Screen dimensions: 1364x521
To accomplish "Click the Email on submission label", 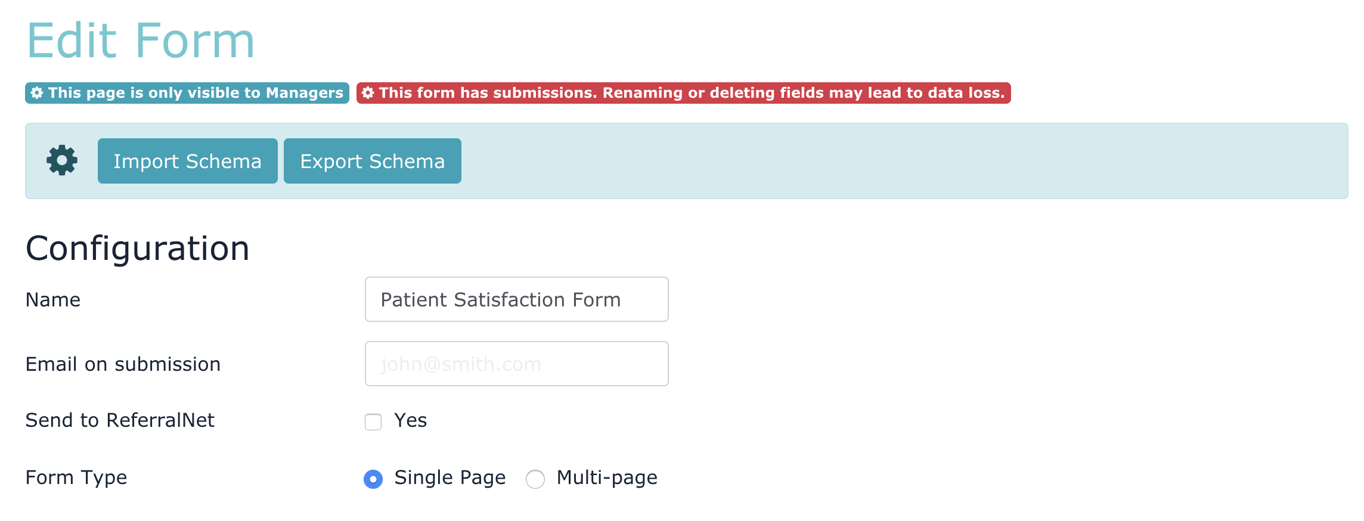I will (x=123, y=364).
